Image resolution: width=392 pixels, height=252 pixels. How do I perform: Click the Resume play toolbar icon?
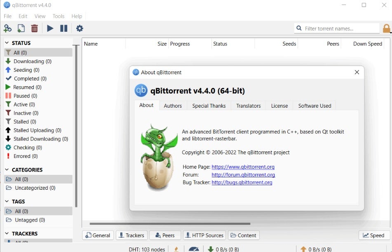[50, 28]
